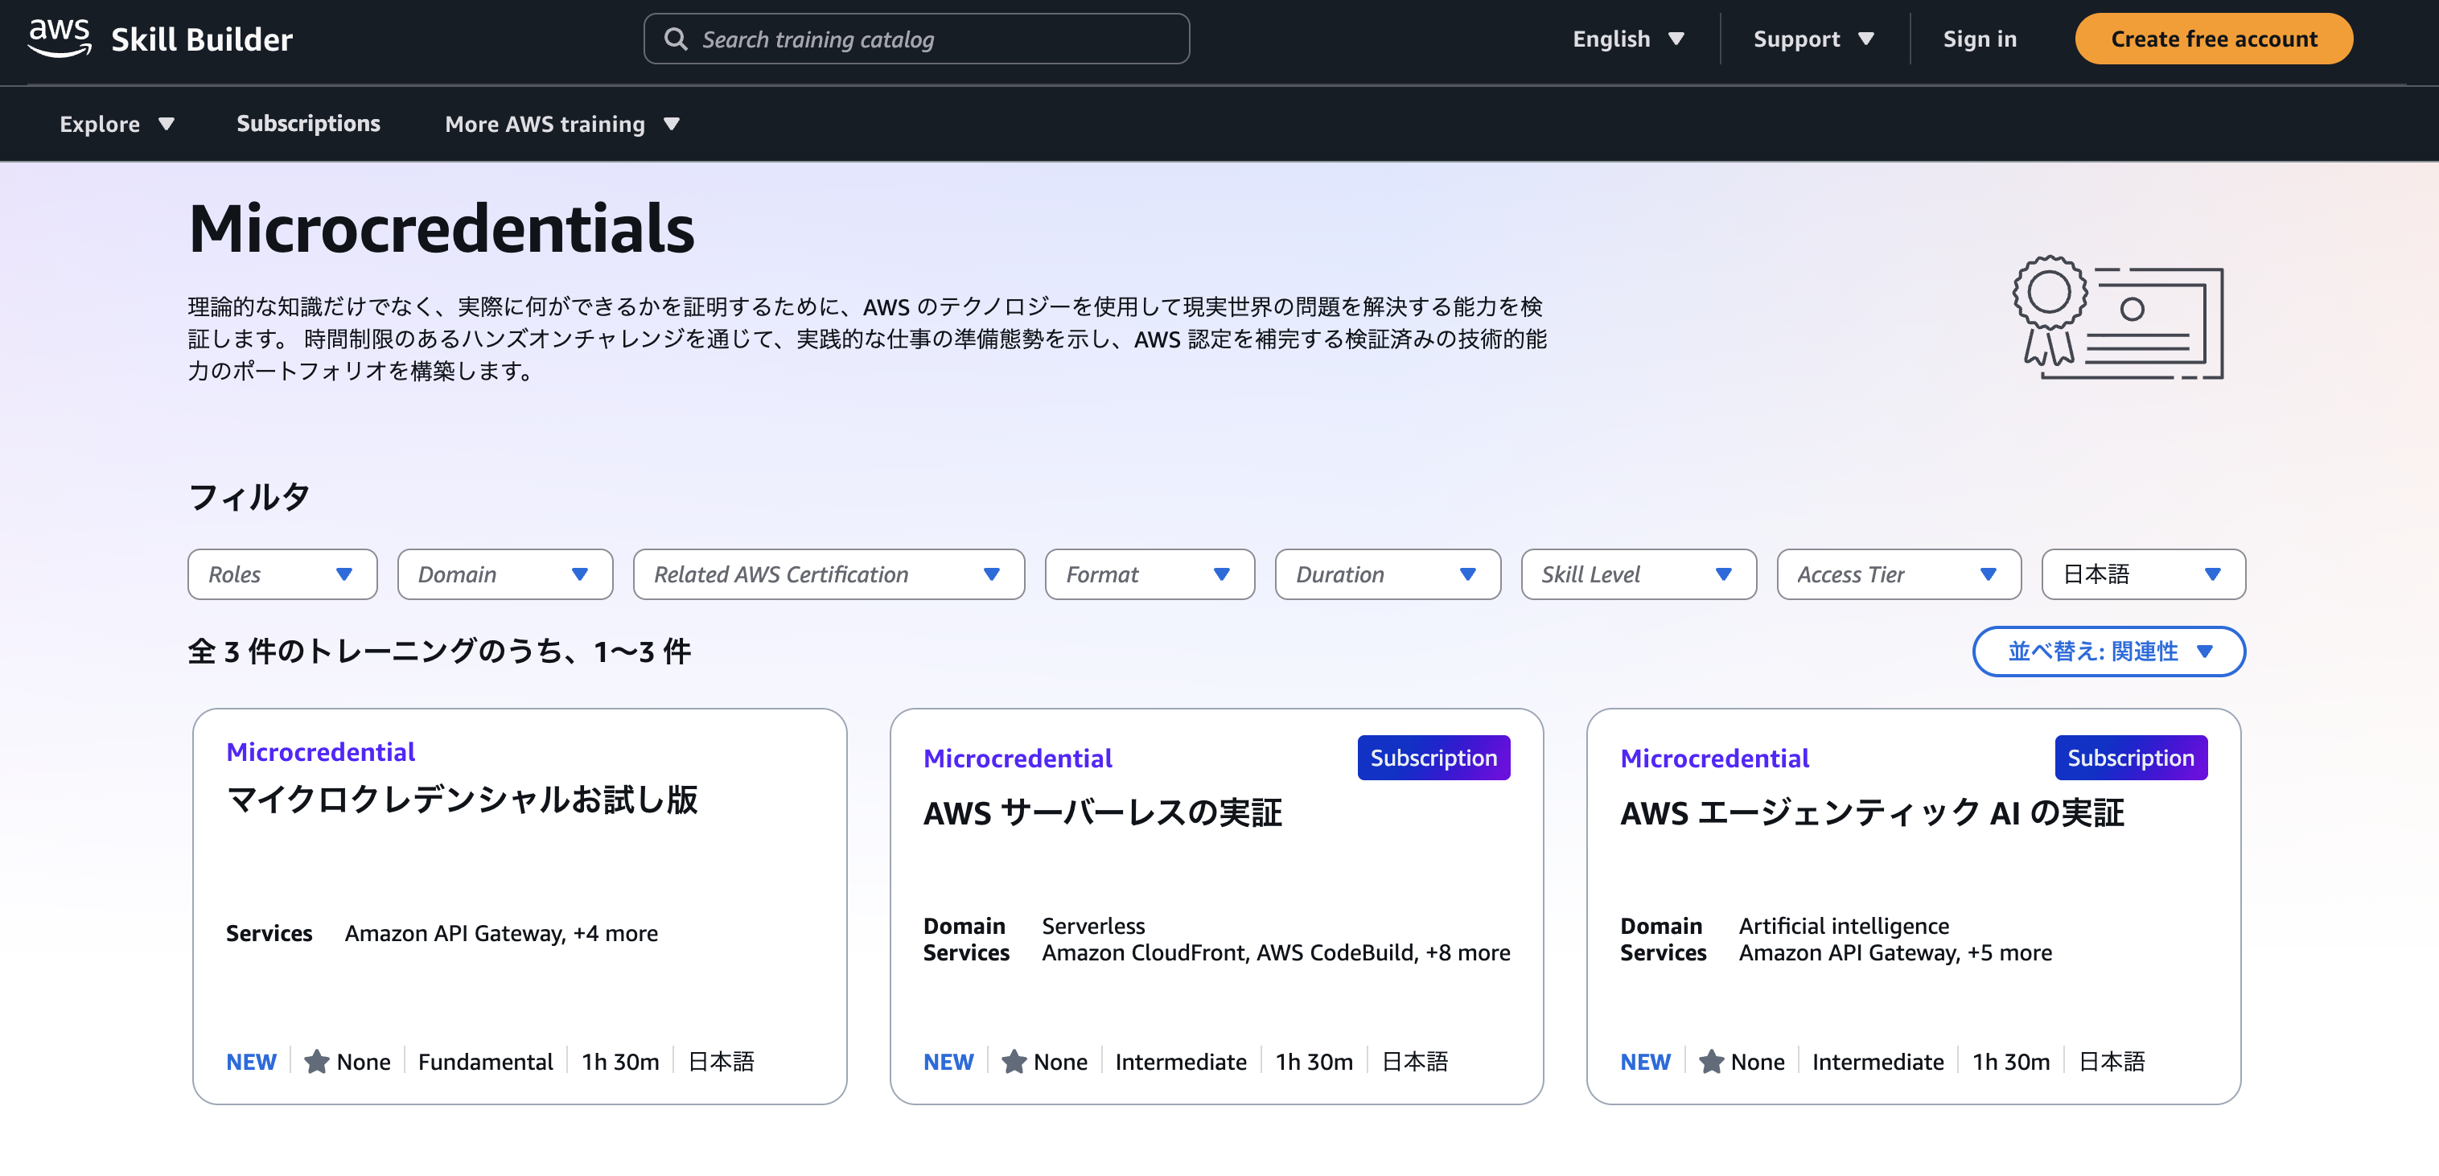The height and width of the screenshot is (1176, 2439).
Task: Click the star icon on AWS サーバーレスの実証 card
Action: pos(1014,1060)
